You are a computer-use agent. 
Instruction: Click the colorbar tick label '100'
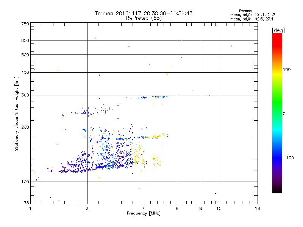coord(287,70)
